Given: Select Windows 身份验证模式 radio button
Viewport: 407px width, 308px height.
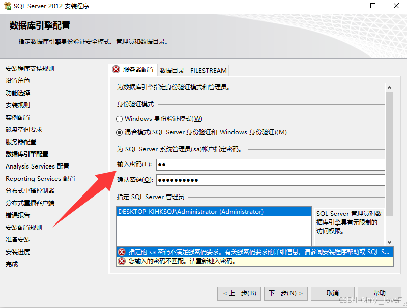Looking at the screenshot, I should click(x=119, y=119).
